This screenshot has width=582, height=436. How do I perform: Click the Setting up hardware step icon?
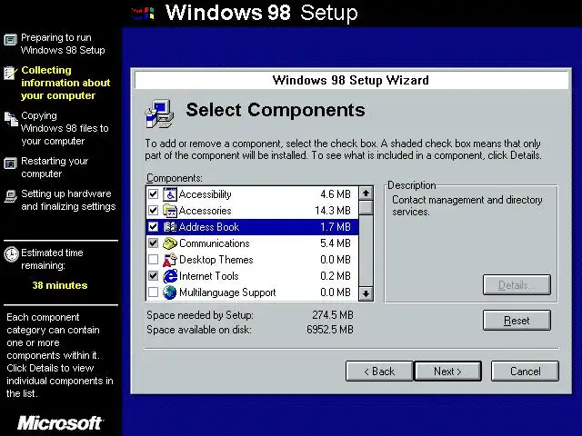(x=10, y=196)
